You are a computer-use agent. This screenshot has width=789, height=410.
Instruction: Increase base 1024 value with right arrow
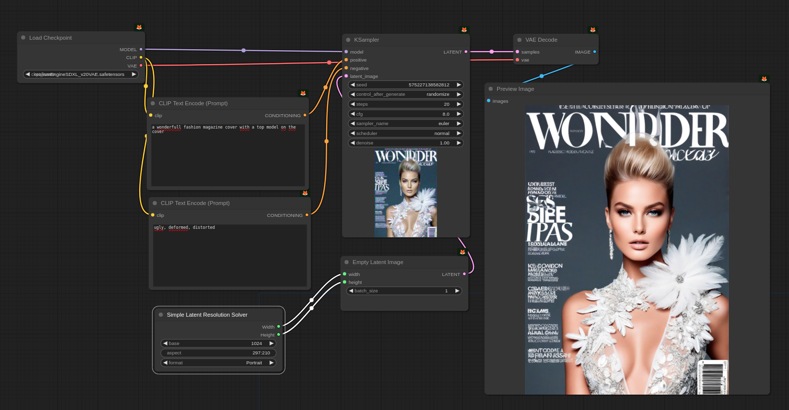(x=271, y=343)
